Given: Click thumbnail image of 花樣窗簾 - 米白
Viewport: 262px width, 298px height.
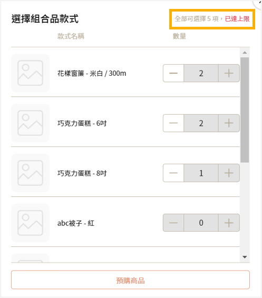Looking at the screenshot, I should (30, 73).
